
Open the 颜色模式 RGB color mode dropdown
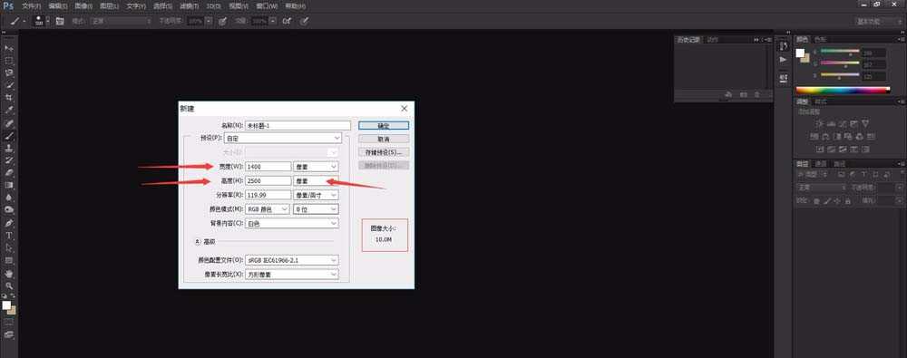tap(268, 209)
